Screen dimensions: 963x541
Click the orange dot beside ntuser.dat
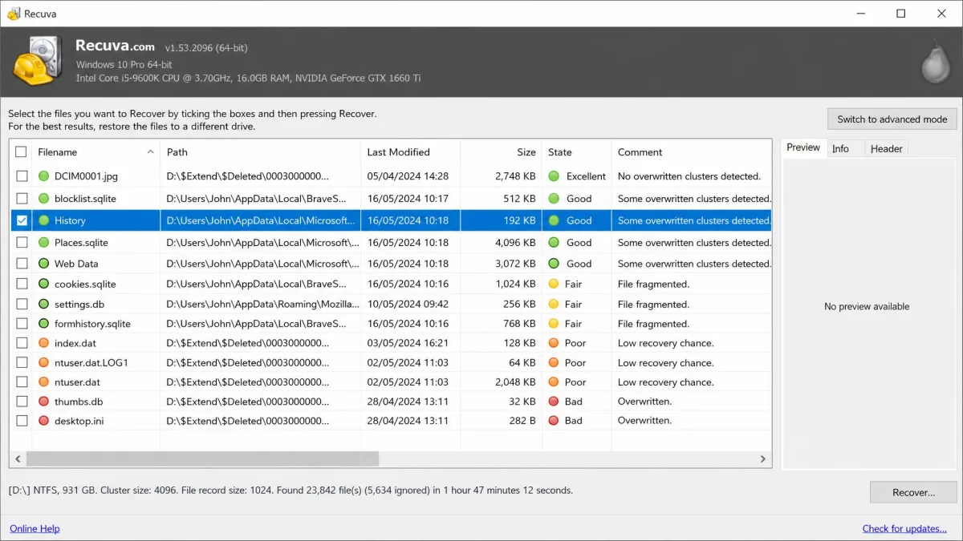pos(43,382)
